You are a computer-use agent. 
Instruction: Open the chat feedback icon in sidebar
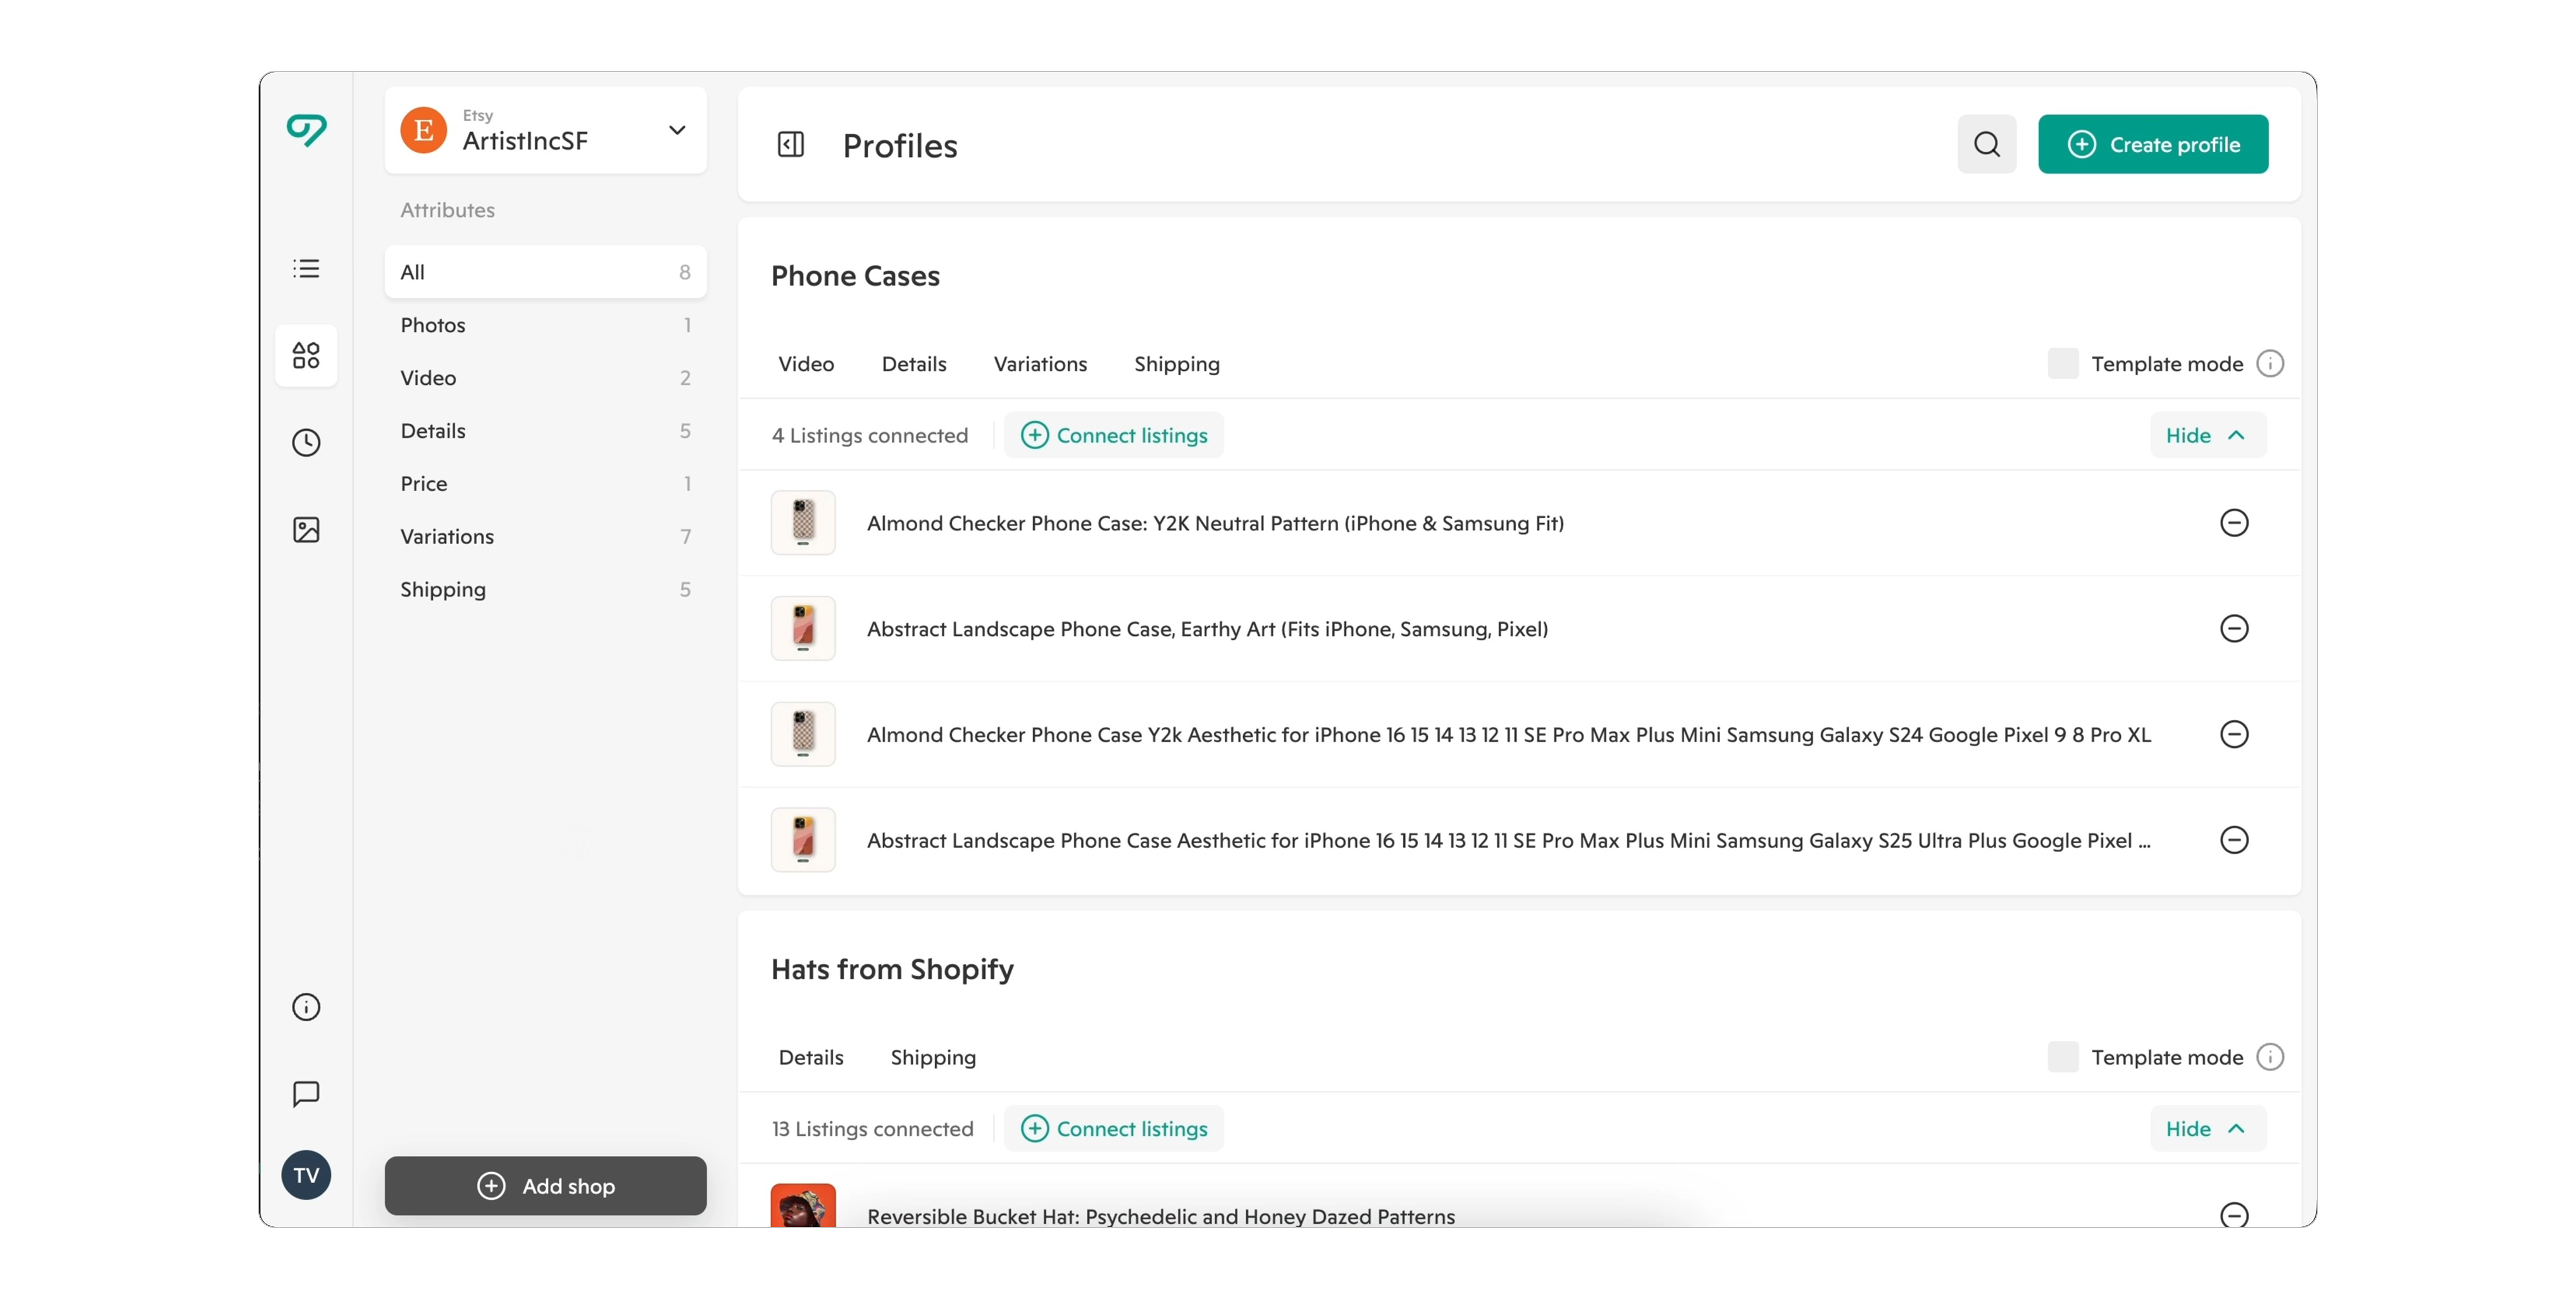[306, 1093]
